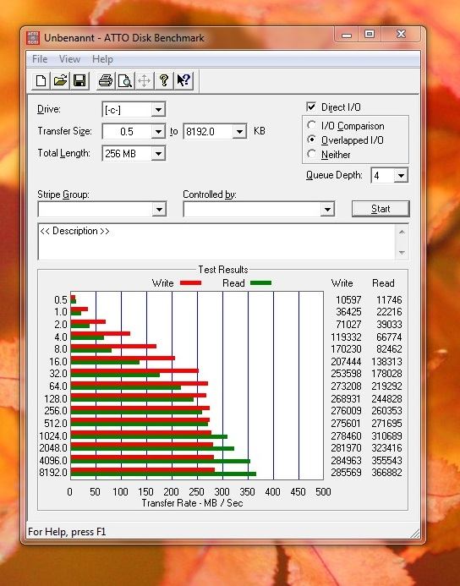Click the read value 366882
The image size is (460, 586).
[x=386, y=473]
